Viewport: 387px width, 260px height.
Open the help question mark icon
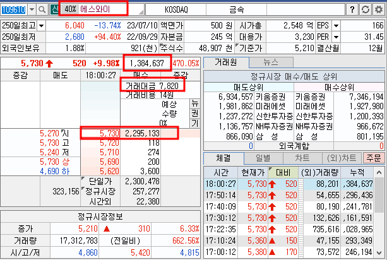352,9
